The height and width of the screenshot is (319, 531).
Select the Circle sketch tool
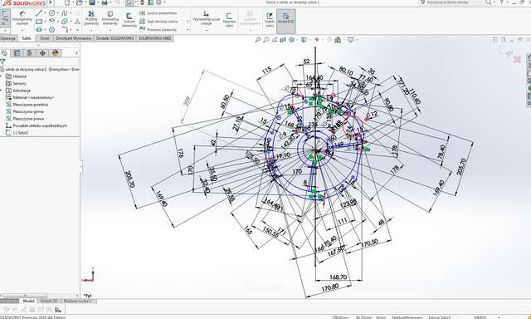[51, 13]
